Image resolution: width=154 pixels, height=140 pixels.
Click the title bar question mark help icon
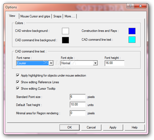tap(130, 6)
